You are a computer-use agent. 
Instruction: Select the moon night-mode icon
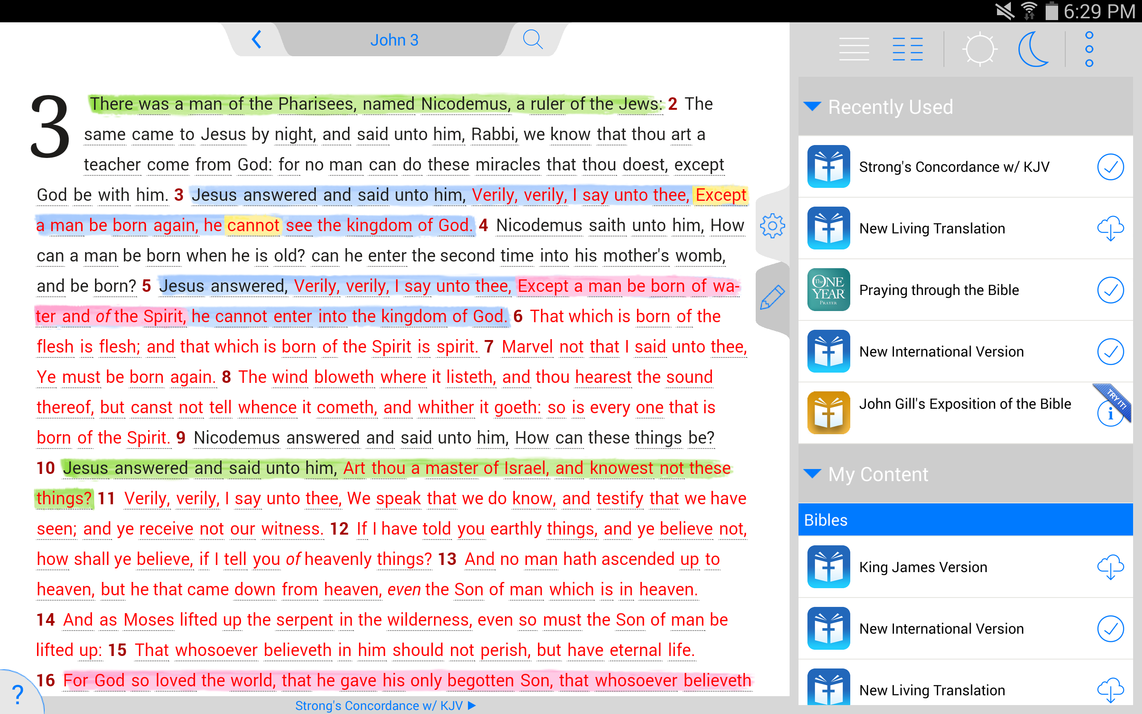tap(1033, 49)
